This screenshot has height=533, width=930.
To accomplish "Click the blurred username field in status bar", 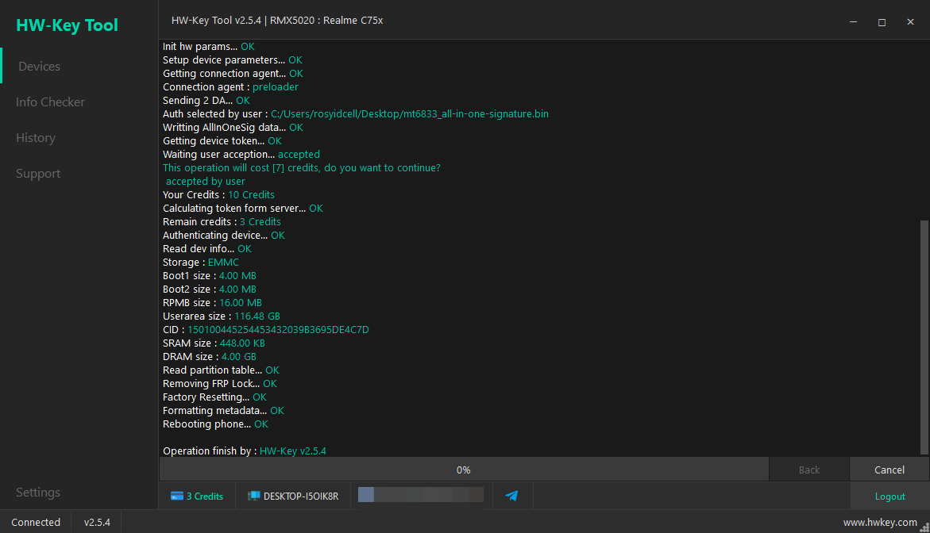I will click(x=420, y=495).
